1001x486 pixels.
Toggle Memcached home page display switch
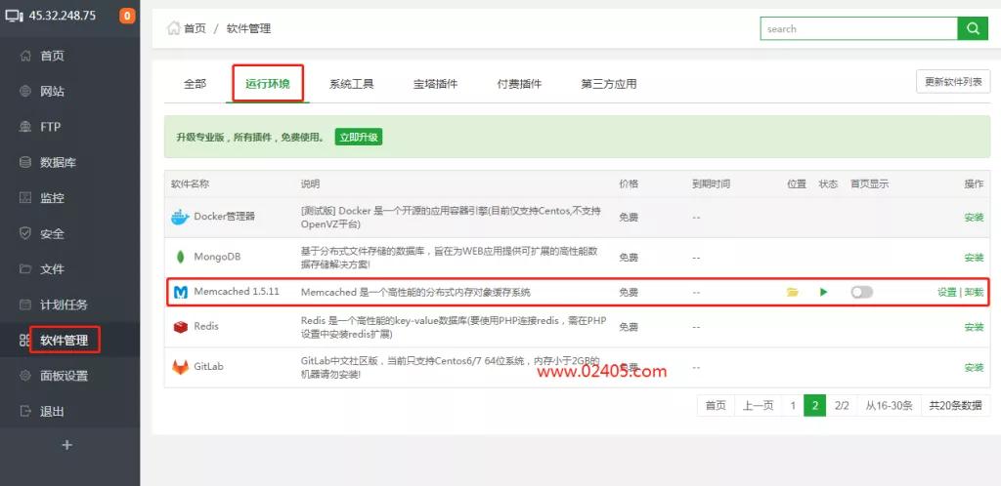(x=862, y=292)
